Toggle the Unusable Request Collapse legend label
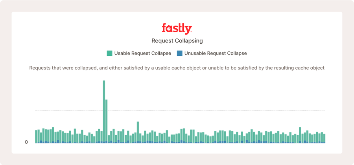Viewport: 354px width, 165px height. click(x=216, y=53)
